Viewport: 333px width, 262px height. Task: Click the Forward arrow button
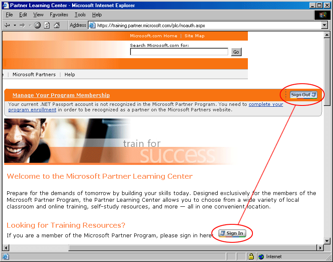point(22,25)
